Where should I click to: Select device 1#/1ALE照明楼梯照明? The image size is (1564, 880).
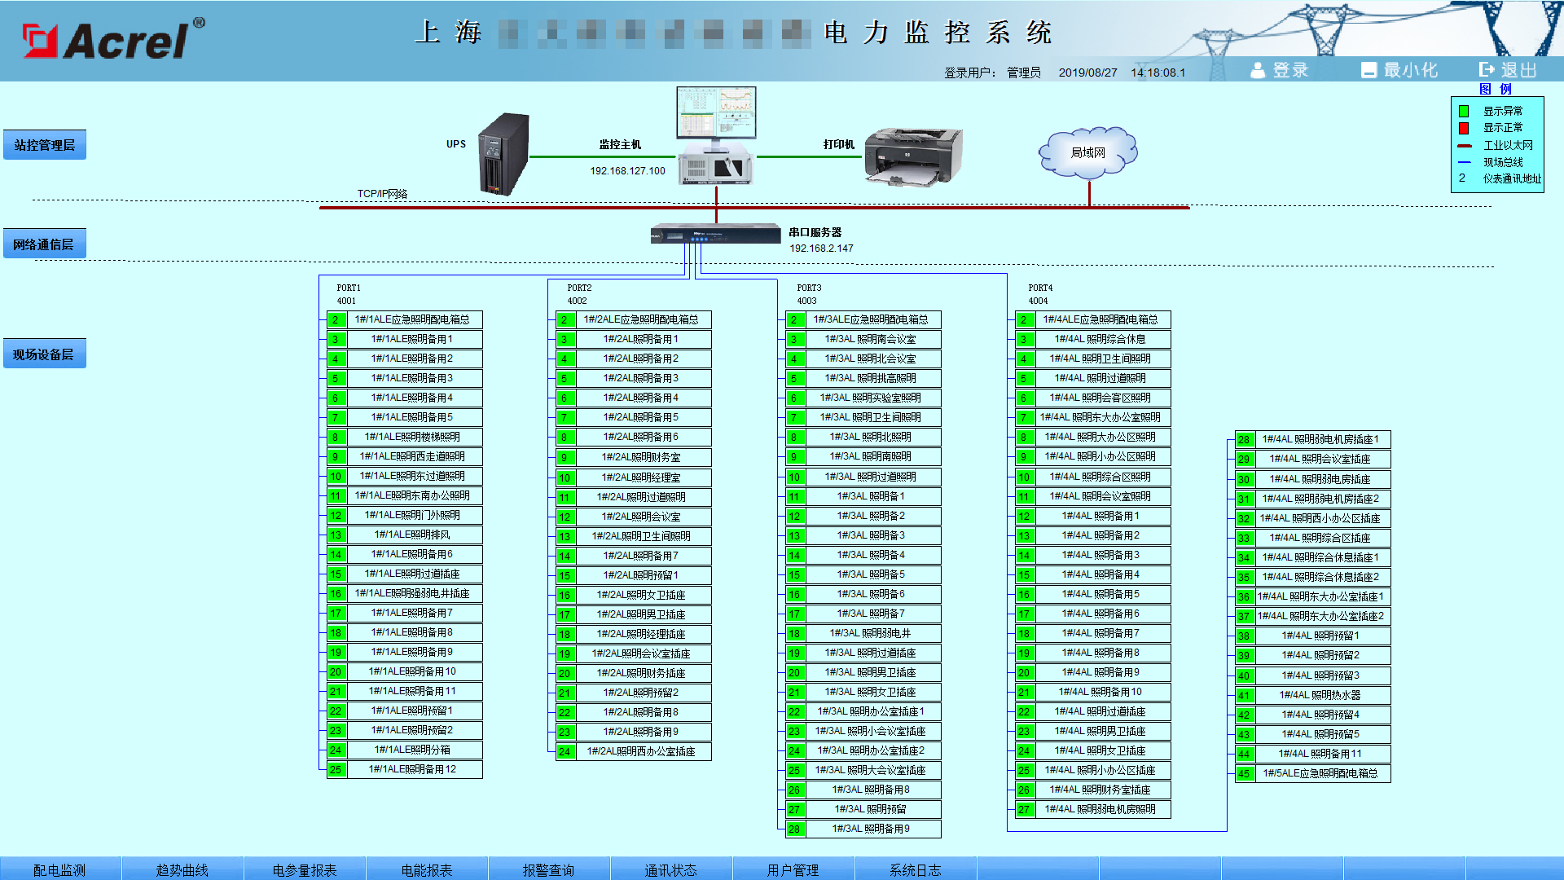414,437
